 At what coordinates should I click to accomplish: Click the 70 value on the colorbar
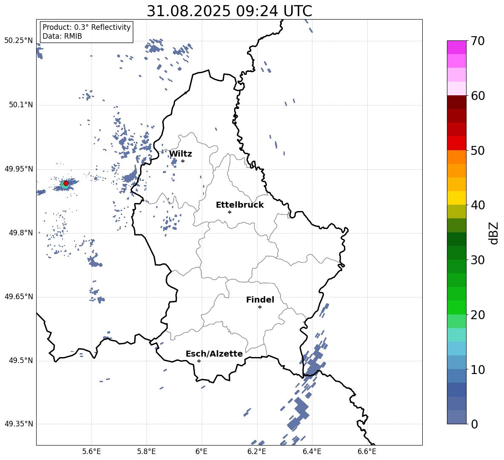[x=478, y=41]
